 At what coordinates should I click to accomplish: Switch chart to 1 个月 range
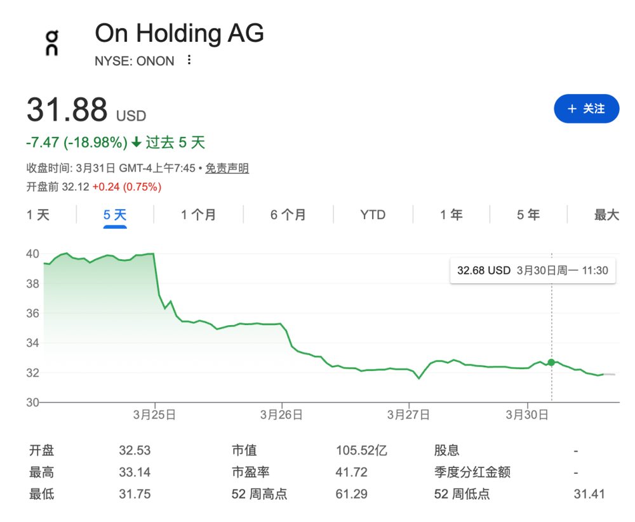[x=198, y=215]
